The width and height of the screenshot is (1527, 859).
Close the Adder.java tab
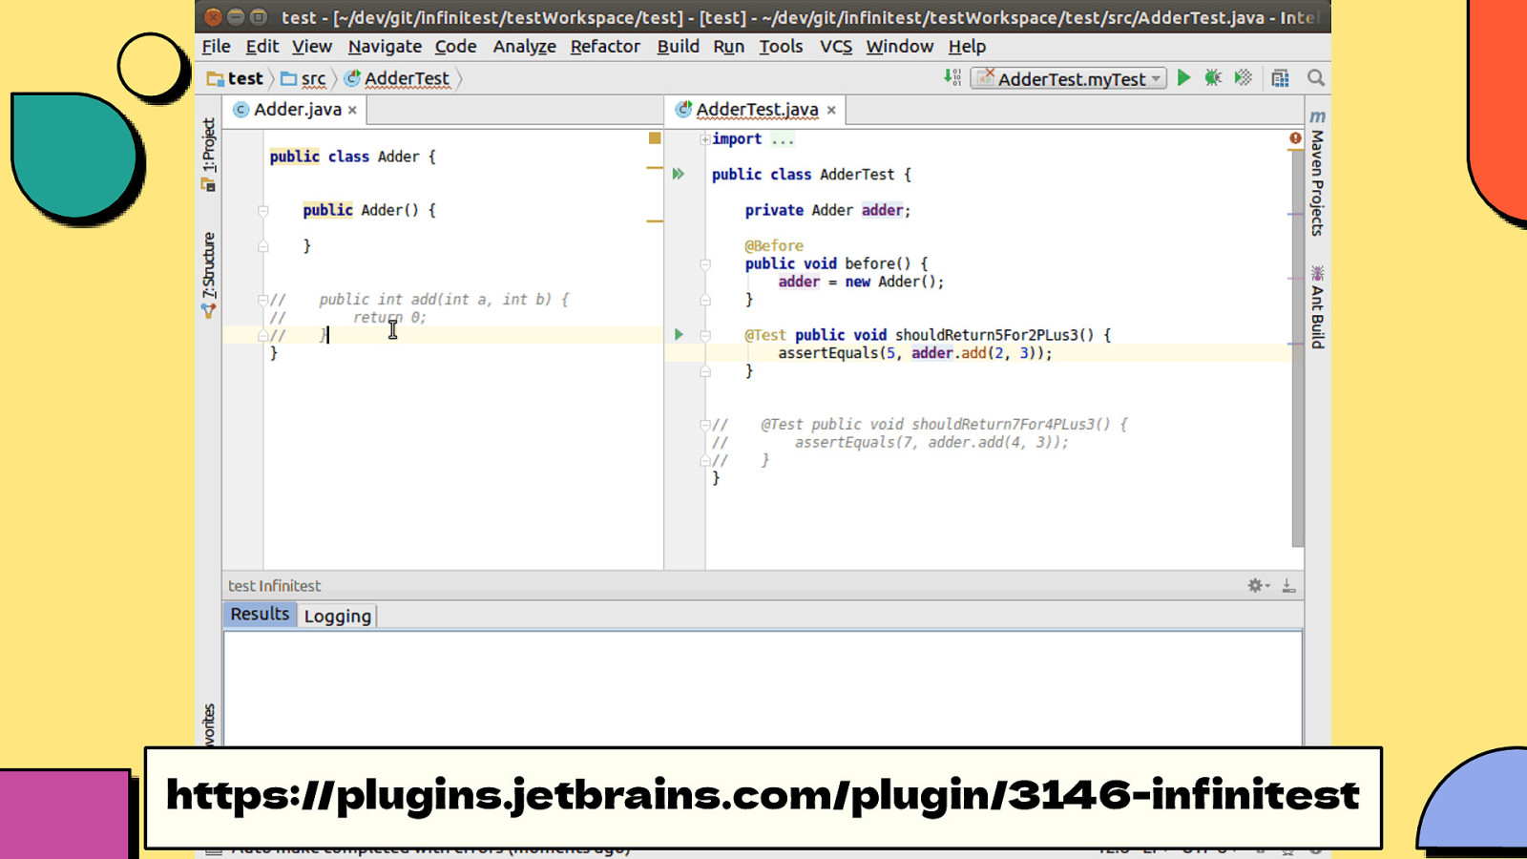point(352,111)
